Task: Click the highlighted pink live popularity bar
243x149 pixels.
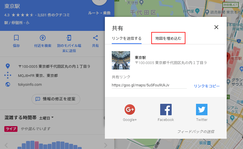Action: (x=37, y=145)
